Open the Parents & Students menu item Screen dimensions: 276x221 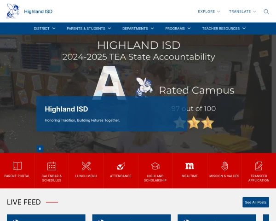point(86,29)
